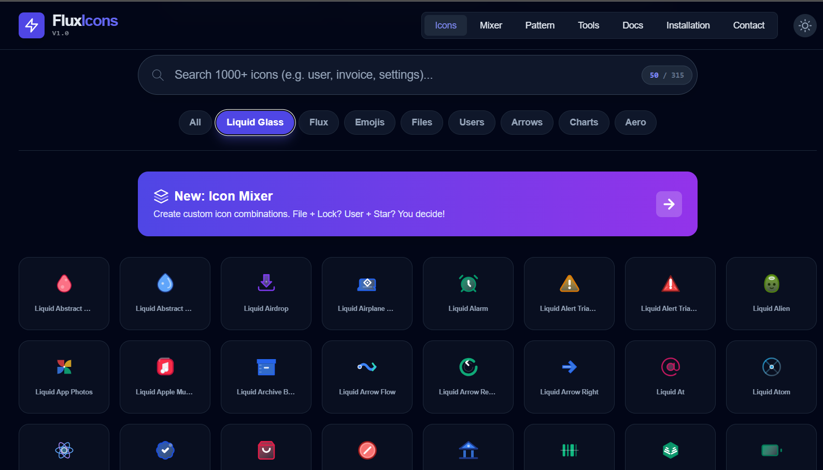Open the Tools nav item
Image resolution: width=823 pixels, height=470 pixels.
click(588, 25)
